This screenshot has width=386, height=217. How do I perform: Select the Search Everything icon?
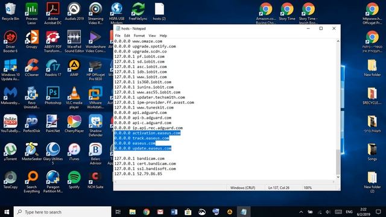[x=31, y=182]
